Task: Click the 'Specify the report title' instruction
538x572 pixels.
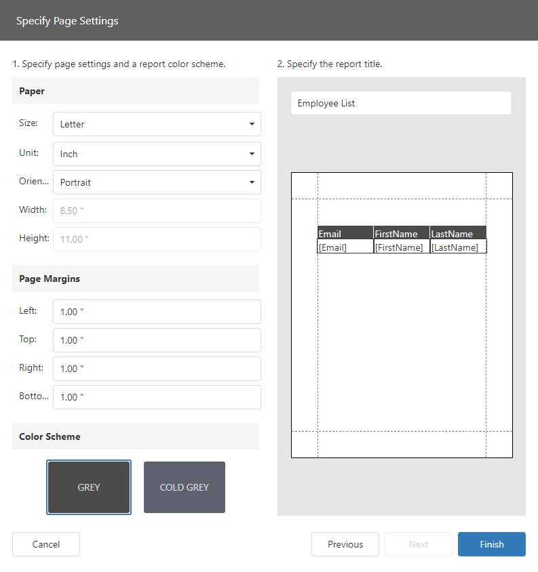Action: click(330, 64)
